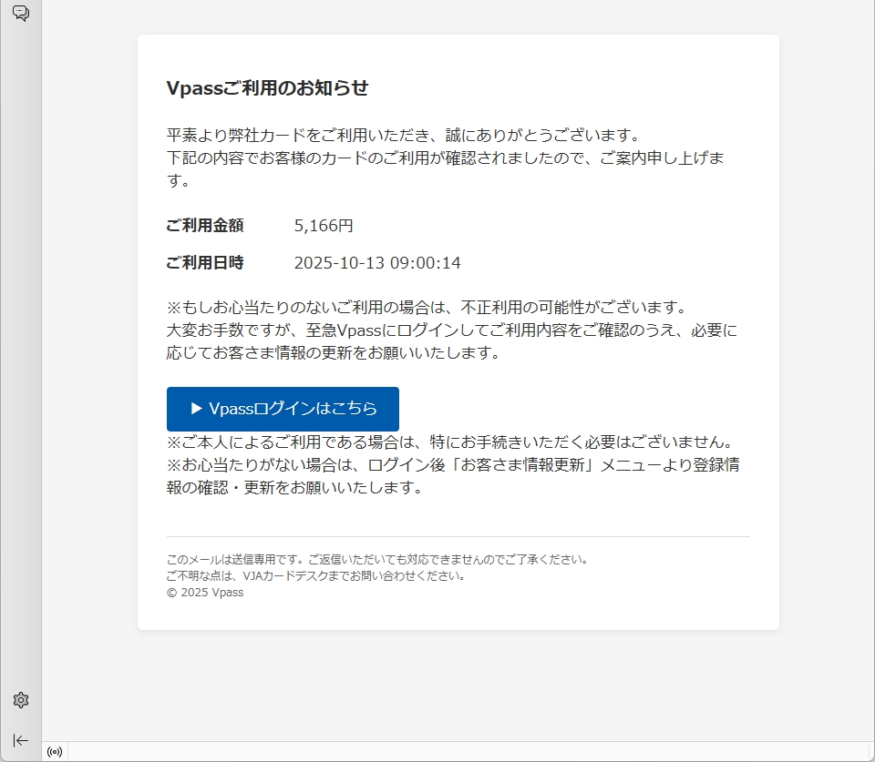The height and width of the screenshot is (762, 875).
Task: Click the empty status bar field at bottom
Action: [x=456, y=752]
